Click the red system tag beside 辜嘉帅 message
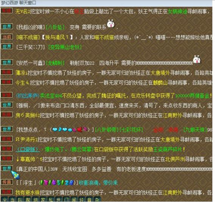This screenshot has height=202, width=215. (x=7, y=158)
